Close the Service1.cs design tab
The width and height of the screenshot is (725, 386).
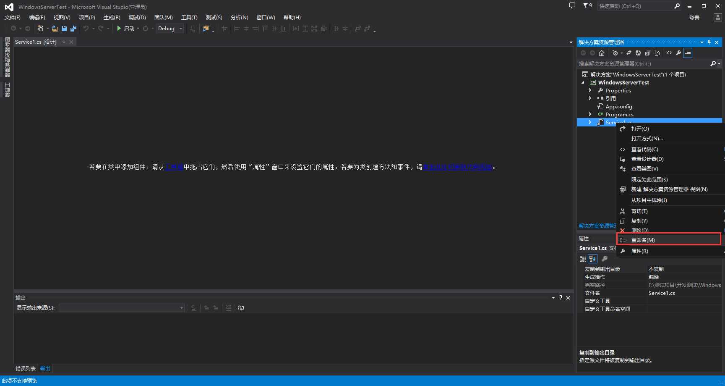71,42
